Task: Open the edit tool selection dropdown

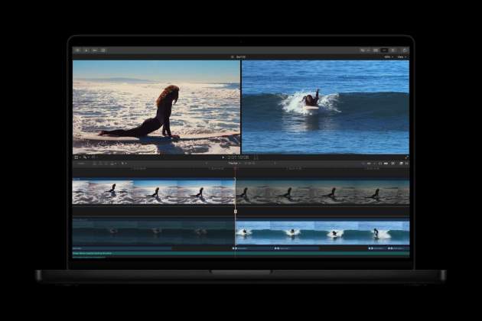Action: pyautogui.click(x=123, y=164)
